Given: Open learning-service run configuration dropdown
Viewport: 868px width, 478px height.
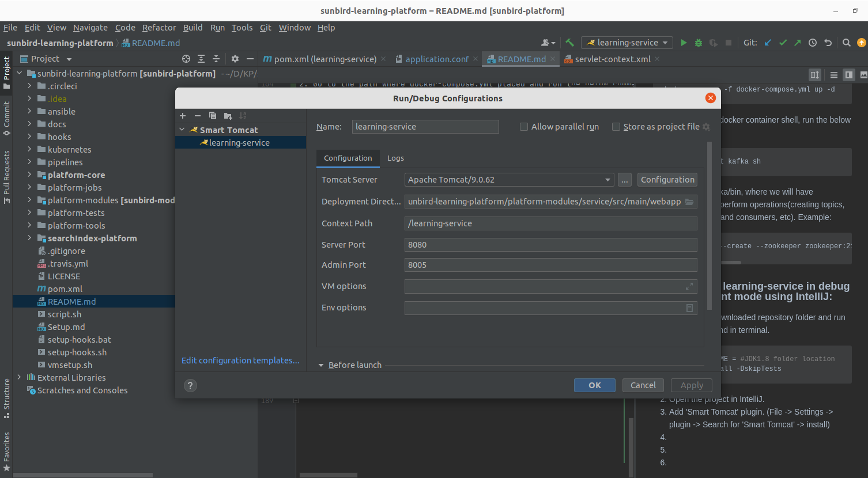Looking at the screenshot, I should tap(627, 43).
